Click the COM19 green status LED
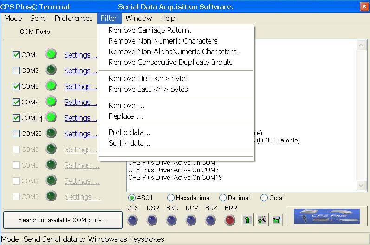The image size is (370, 245). point(51,117)
